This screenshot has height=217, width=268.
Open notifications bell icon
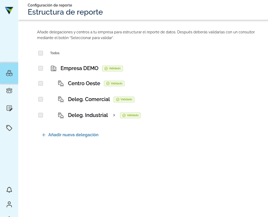(x=9, y=190)
